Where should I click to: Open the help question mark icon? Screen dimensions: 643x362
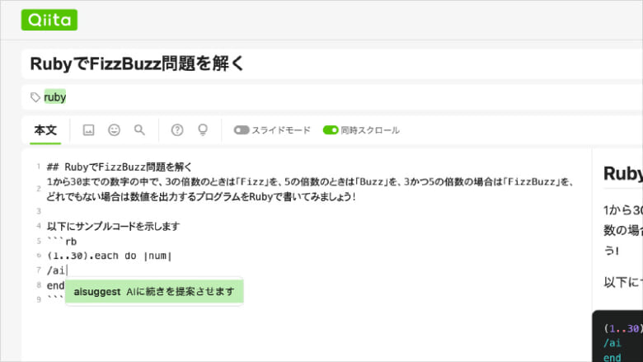click(177, 130)
